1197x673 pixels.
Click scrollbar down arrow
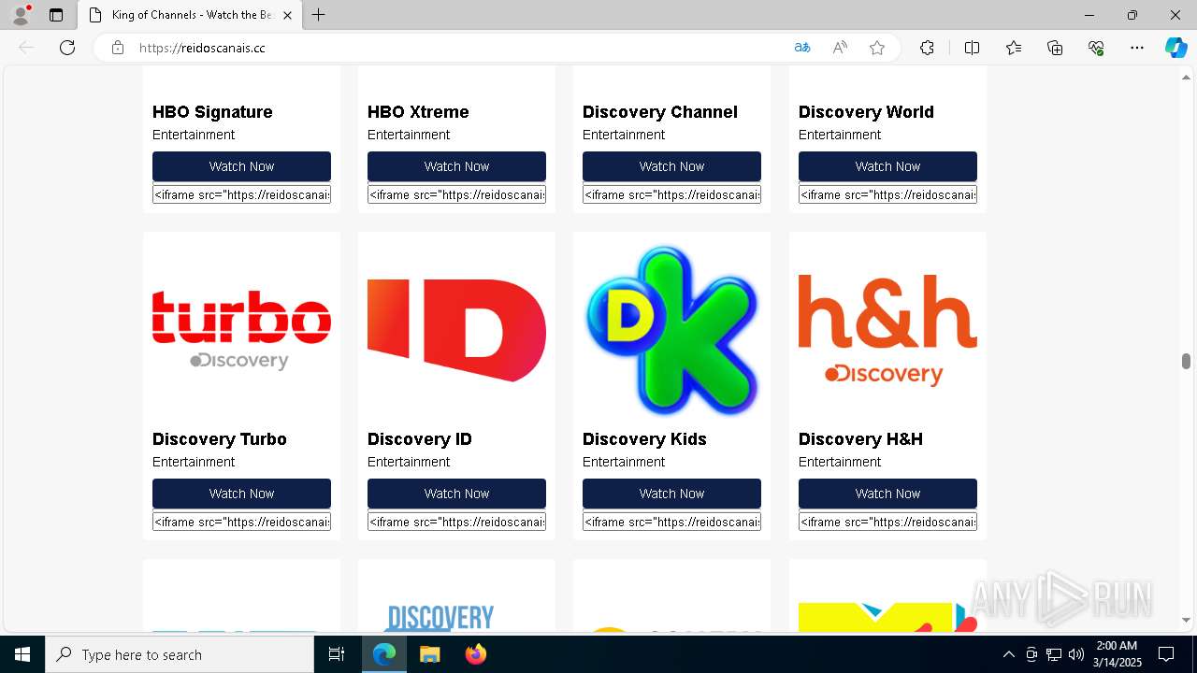click(x=1186, y=619)
